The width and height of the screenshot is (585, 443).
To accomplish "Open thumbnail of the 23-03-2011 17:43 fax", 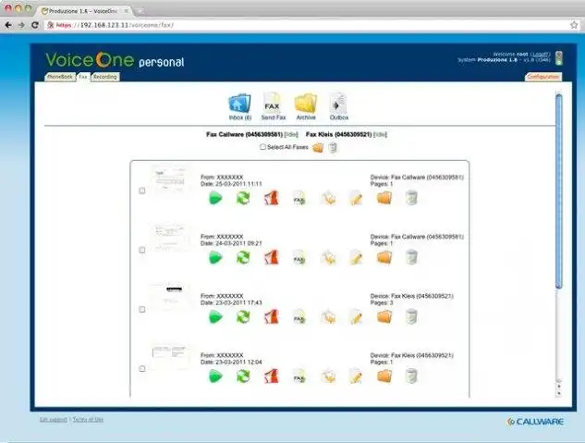I will (169, 297).
